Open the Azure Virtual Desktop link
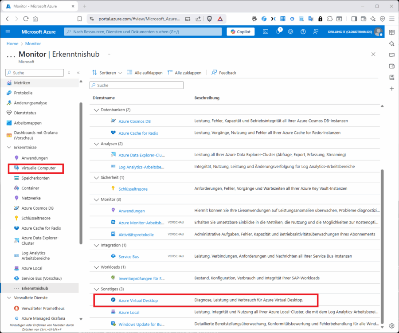 coord(138,301)
